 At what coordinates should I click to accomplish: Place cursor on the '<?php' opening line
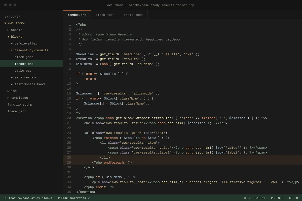click(x=81, y=25)
